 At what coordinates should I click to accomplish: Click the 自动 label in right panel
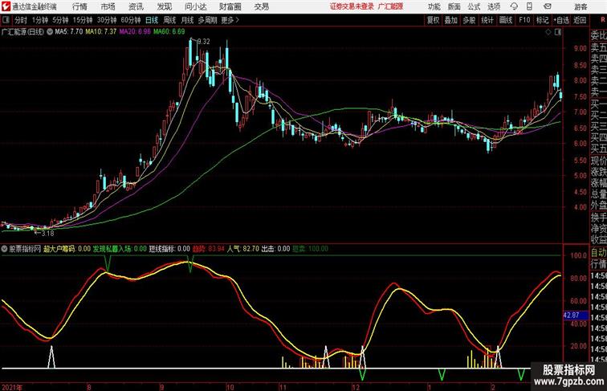[x=598, y=253]
